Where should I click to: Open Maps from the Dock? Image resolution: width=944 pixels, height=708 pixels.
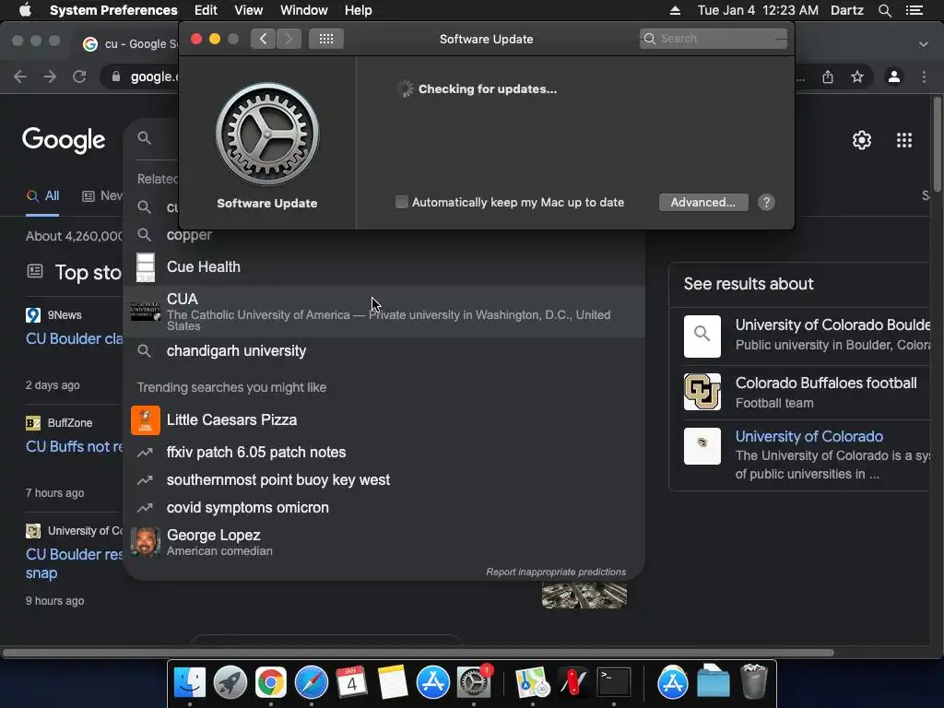click(x=532, y=682)
